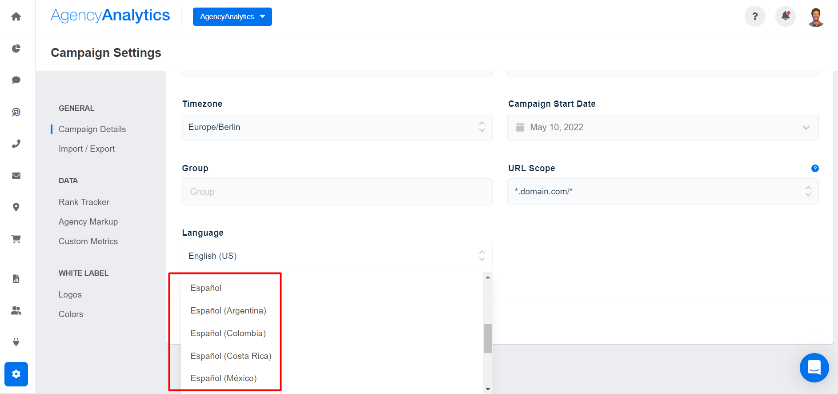Click into the Group input field
838x394 pixels.
tap(336, 192)
